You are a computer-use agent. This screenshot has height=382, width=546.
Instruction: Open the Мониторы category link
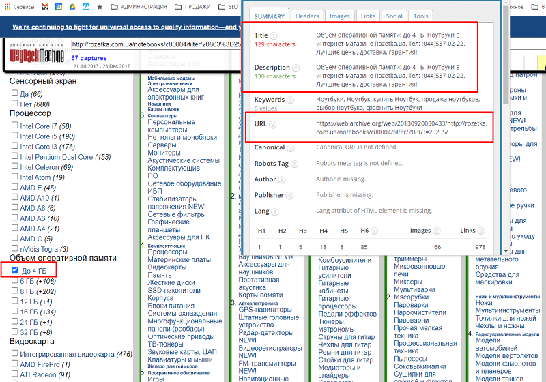[164, 153]
